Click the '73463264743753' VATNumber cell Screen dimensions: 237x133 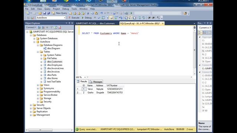(115, 93)
